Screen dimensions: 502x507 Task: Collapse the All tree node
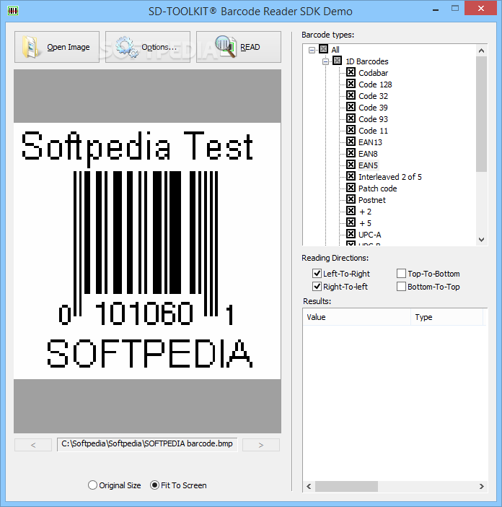(x=312, y=50)
